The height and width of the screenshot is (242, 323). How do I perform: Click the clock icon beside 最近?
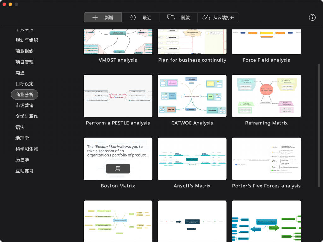click(x=132, y=17)
